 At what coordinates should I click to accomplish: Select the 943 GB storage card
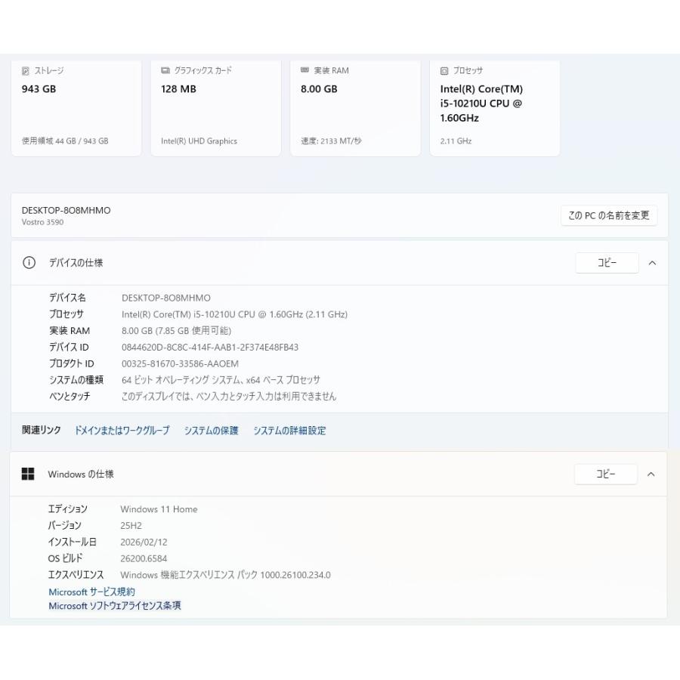pos(76,107)
